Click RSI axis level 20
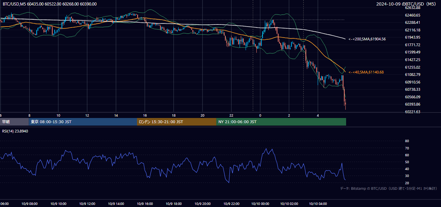The image size is (441, 207). pyautogui.click(x=407, y=183)
